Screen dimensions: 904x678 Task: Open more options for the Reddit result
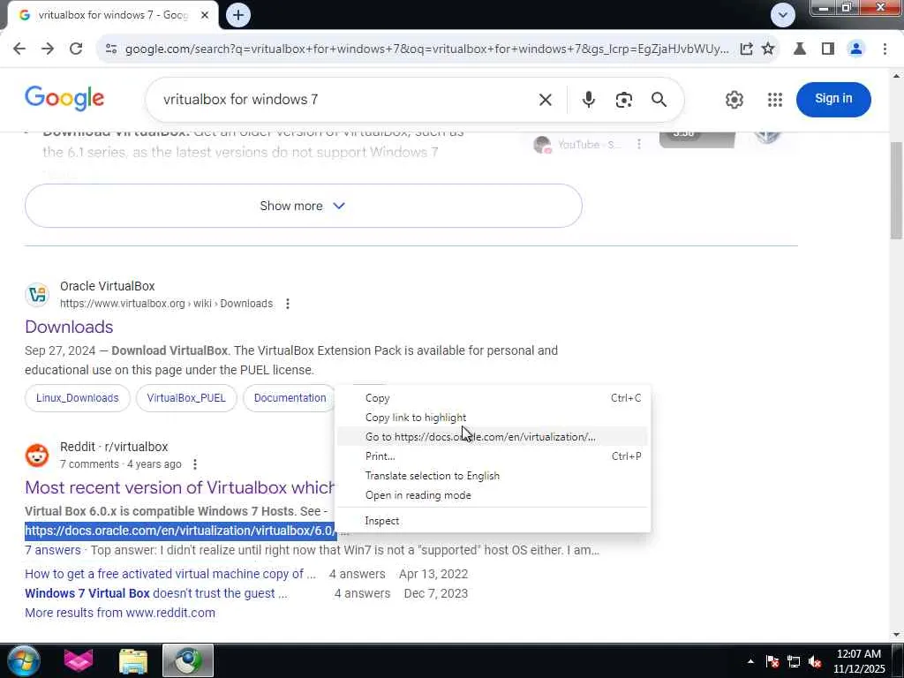coord(195,464)
